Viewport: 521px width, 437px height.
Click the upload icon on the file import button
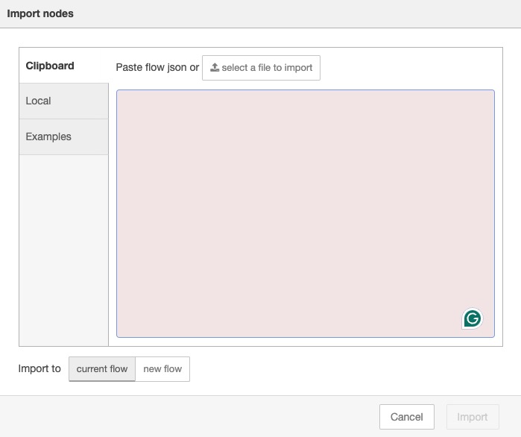215,67
